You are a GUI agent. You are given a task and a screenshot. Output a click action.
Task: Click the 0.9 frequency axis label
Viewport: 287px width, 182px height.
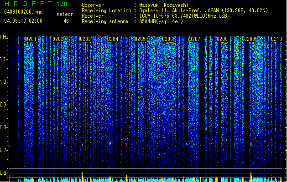tap(4, 105)
